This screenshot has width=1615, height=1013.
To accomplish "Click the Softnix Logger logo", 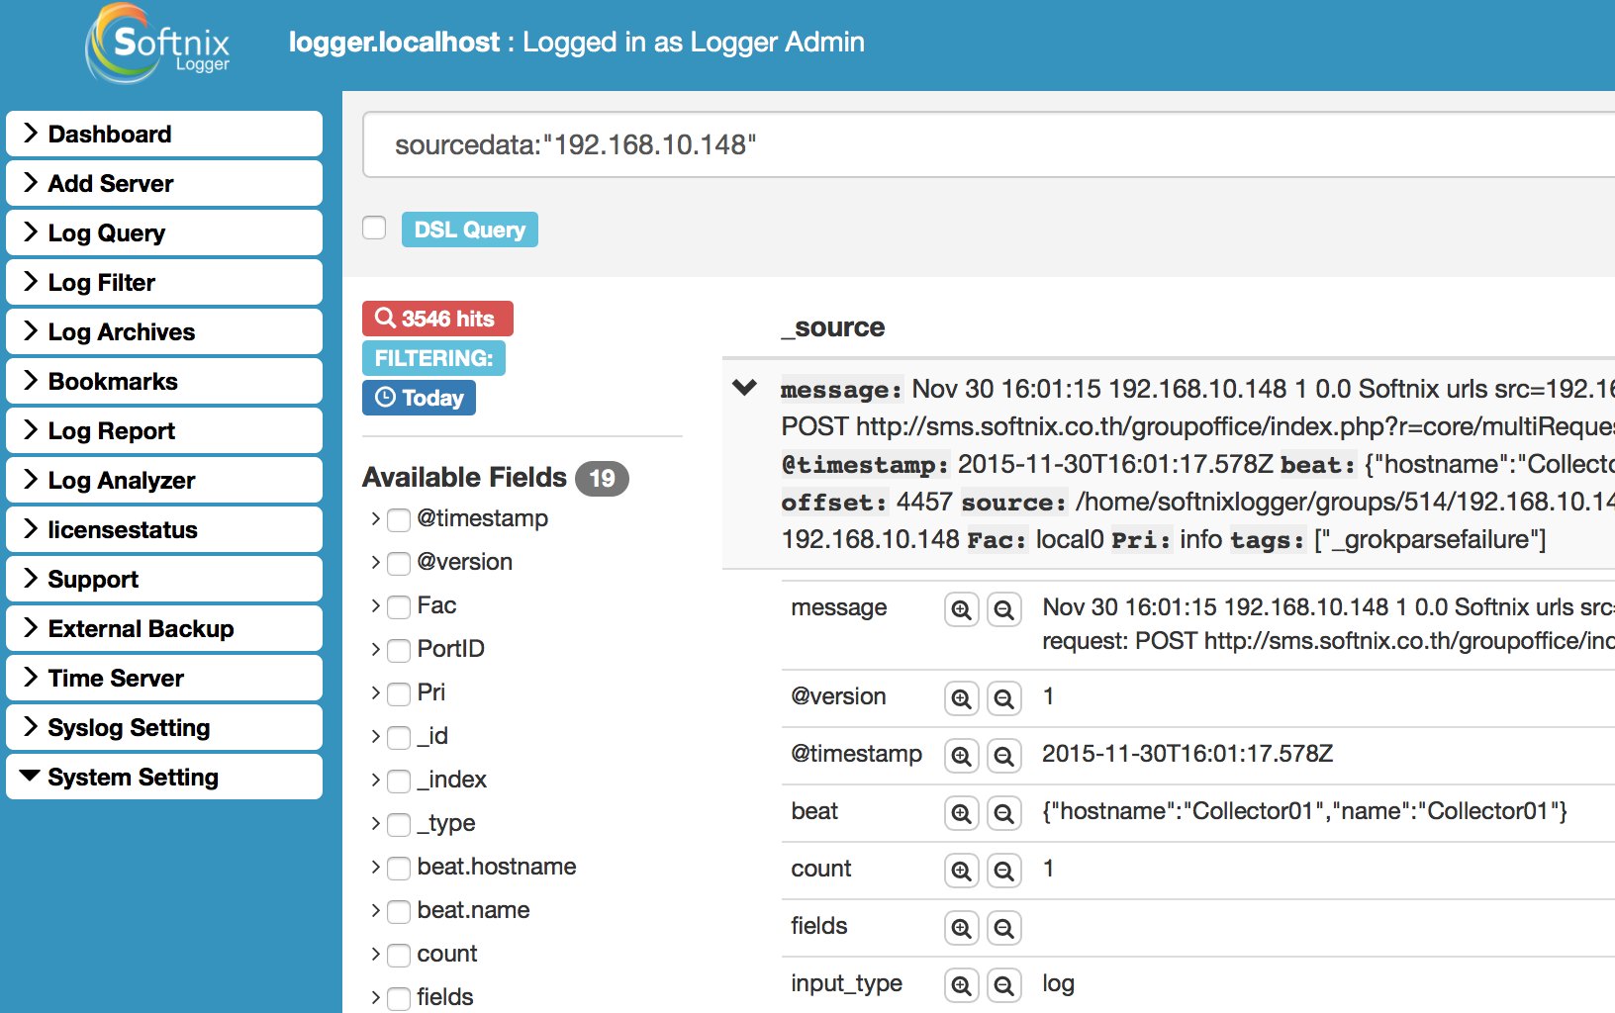I will tap(158, 45).
